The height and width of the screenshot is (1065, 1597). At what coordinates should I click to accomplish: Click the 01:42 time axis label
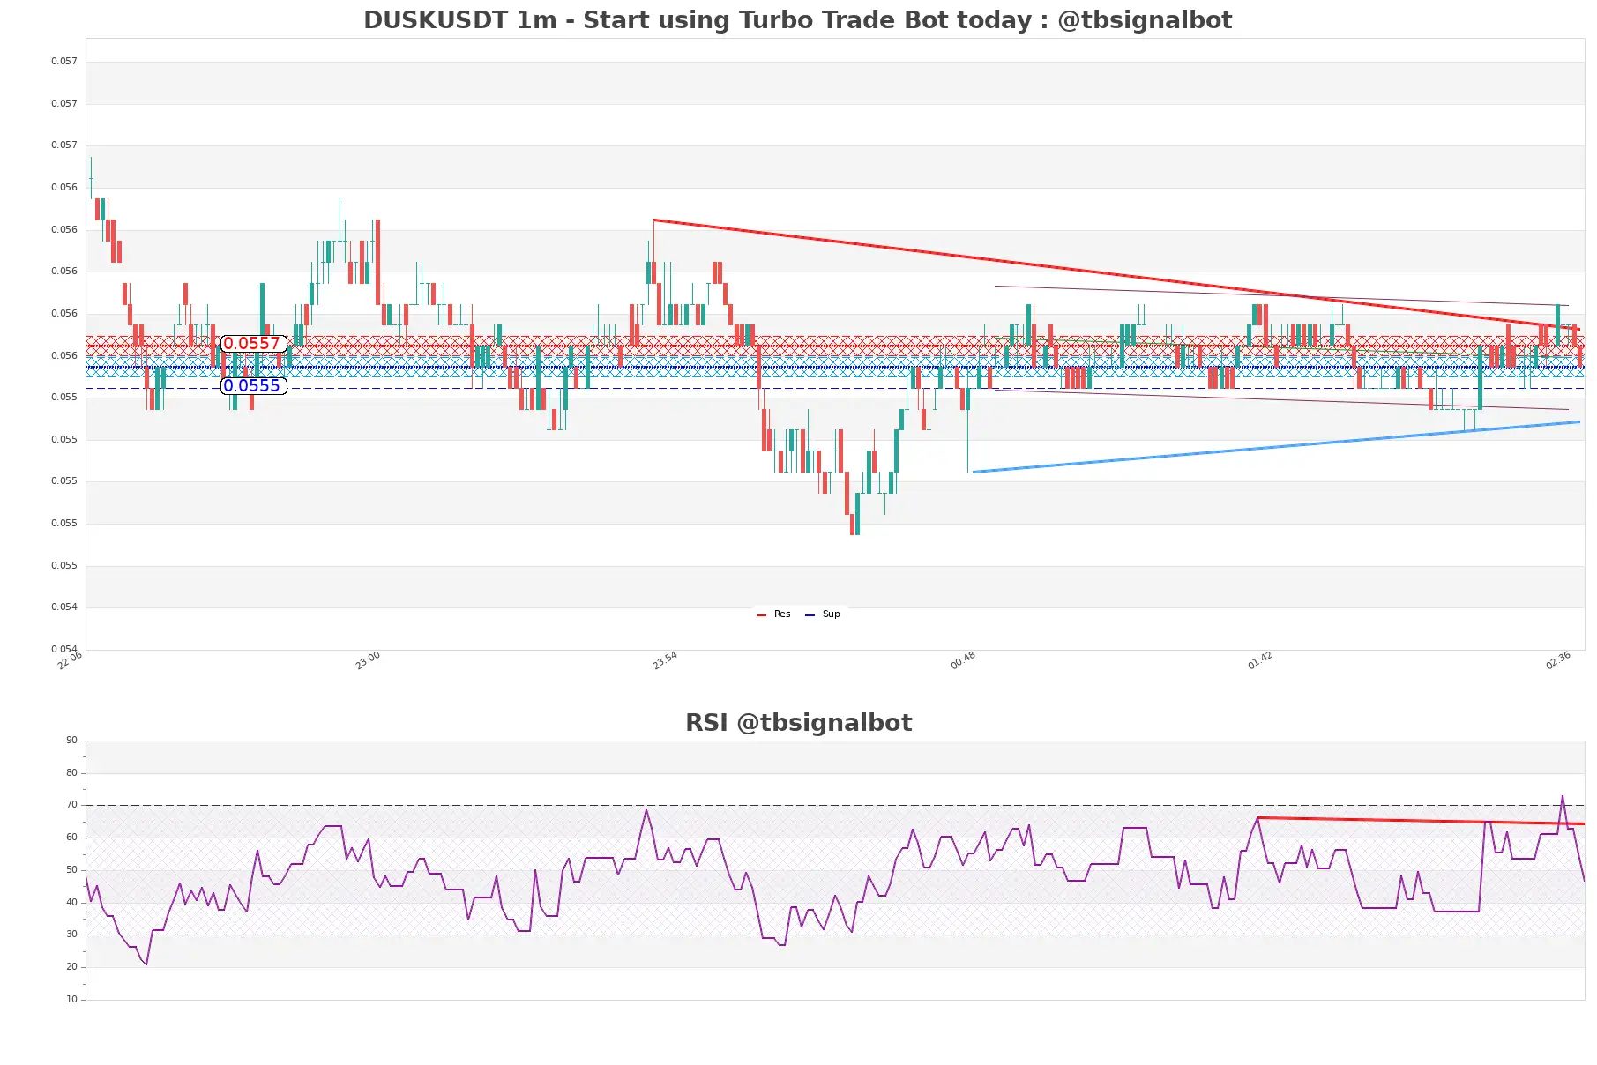pyautogui.click(x=1260, y=660)
